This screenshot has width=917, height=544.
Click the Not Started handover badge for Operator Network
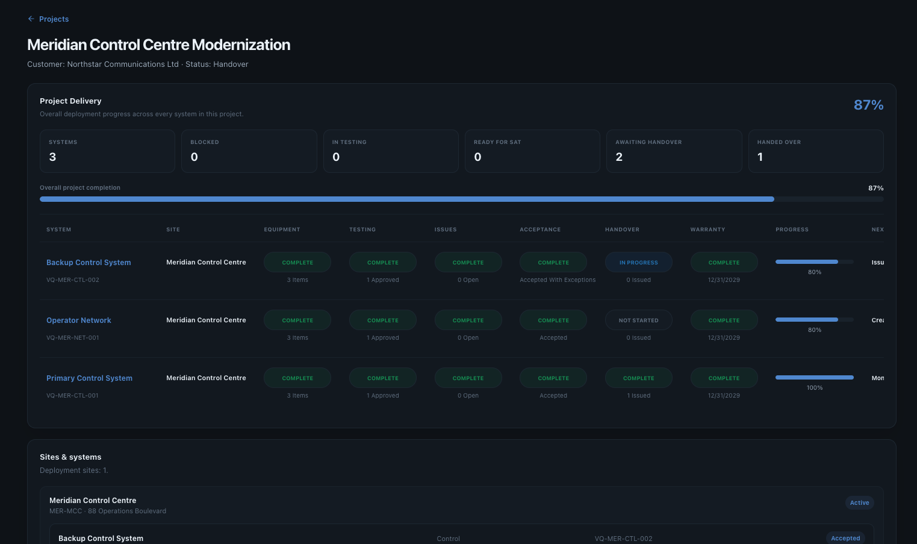coord(639,320)
